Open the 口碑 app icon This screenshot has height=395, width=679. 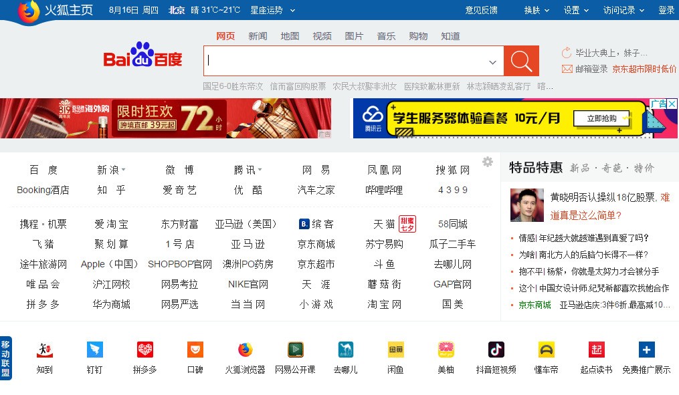pyautogui.click(x=195, y=350)
